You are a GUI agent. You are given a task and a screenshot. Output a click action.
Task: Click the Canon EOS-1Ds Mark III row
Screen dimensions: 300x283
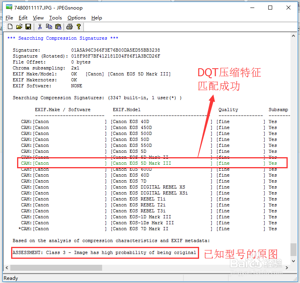149,223
